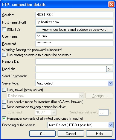116x140 pixels.
Task: Click the 'Server type:' label
Action: point(10,83)
